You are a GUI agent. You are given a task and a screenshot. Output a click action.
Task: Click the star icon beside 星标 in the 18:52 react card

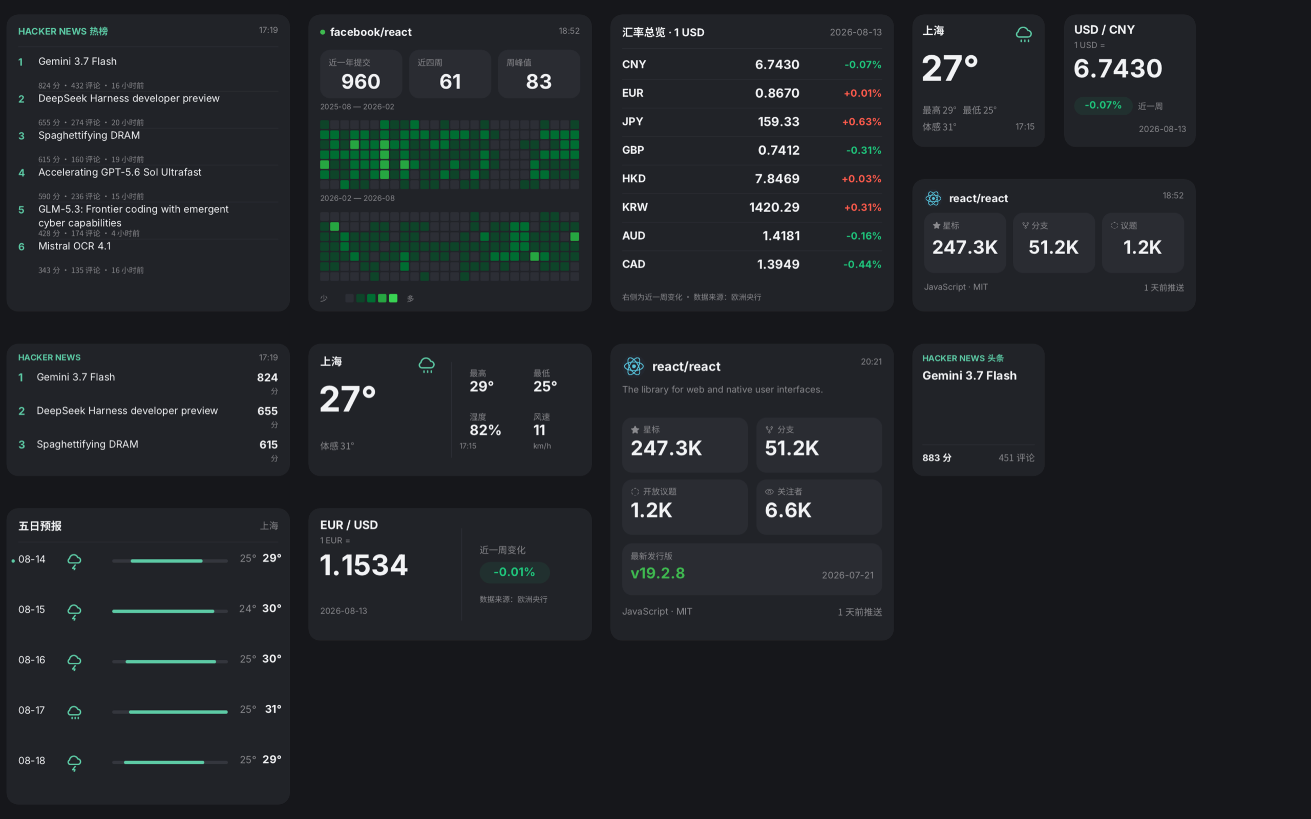point(936,225)
